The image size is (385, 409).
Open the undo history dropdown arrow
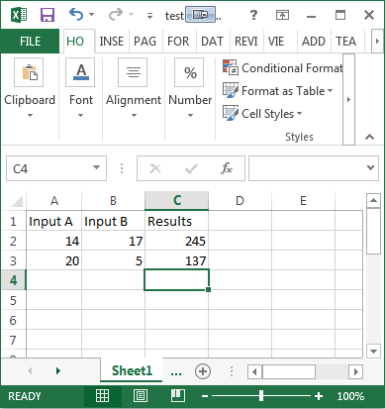(x=92, y=15)
